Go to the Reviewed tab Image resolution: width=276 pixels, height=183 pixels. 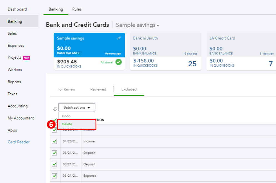(x=98, y=89)
